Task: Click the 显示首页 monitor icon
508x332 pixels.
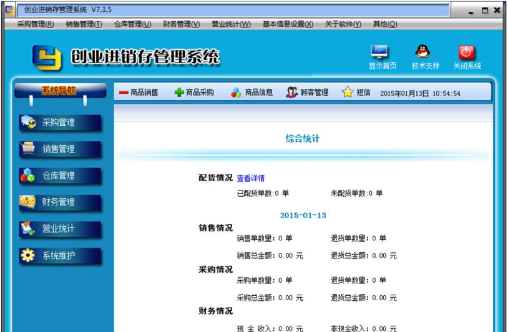Action: [379, 52]
